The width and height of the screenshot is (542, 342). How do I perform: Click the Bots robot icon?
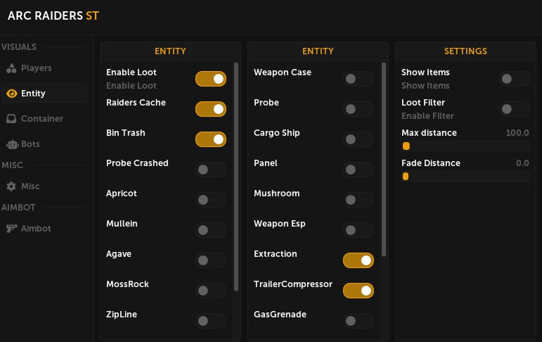11,144
